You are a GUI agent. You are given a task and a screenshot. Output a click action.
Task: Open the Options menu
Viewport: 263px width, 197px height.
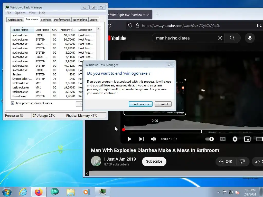tap(20, 13)
